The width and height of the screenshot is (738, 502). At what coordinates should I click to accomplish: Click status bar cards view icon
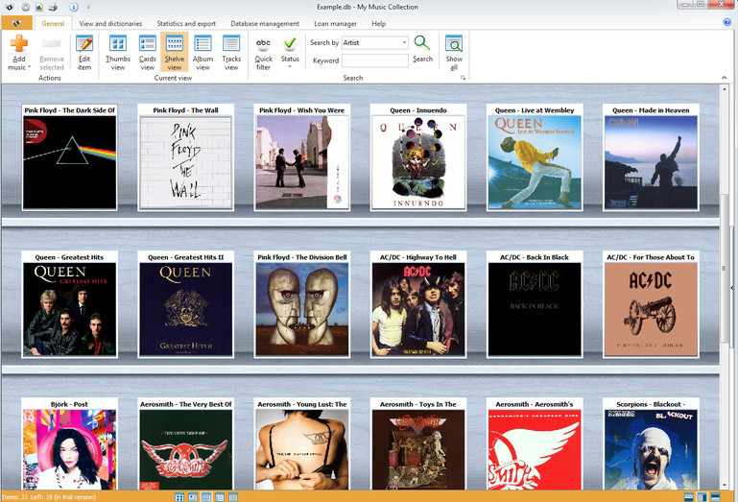pyautogui.click(x=193, y=497)
